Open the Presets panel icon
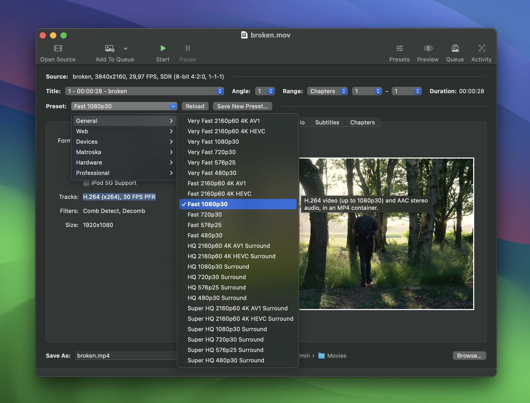This screenshot has height=403, width=530. pos(399,48)
